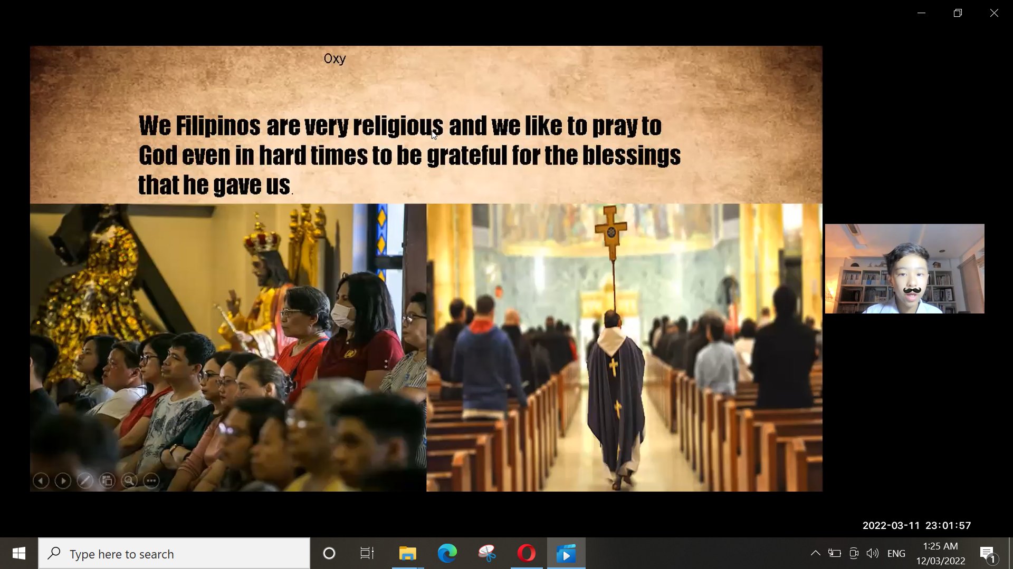1013x569 pixels.
Task: Open Snipping tool taskbar icon
Action: click(x=486, y=553)
